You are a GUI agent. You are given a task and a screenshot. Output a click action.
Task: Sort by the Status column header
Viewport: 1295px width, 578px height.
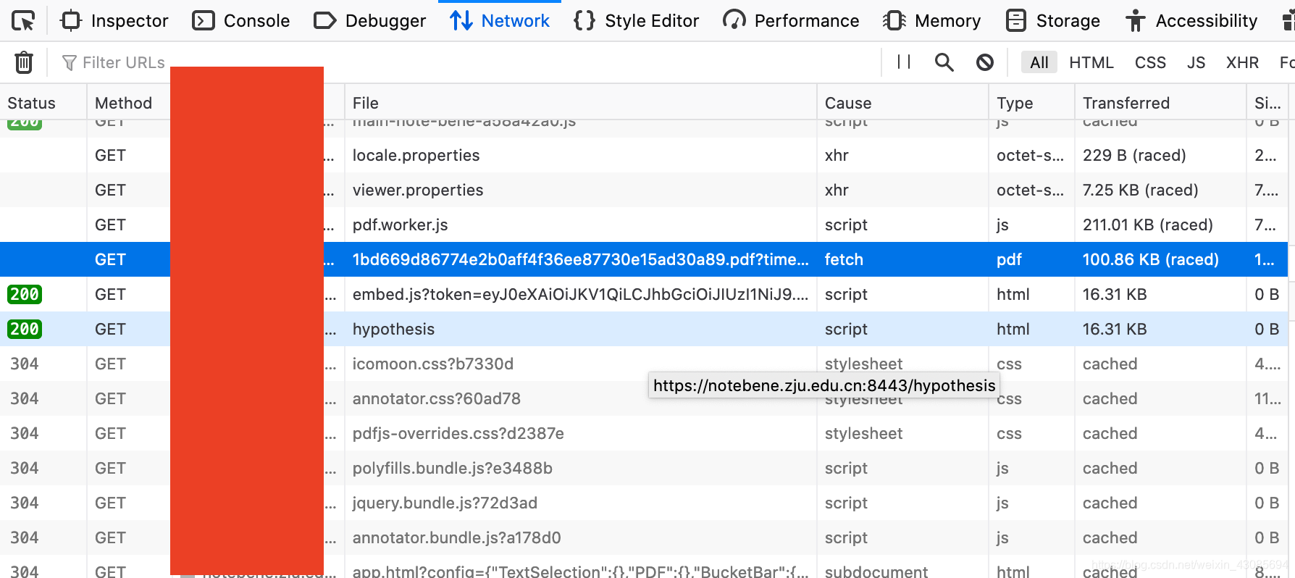click(x=43, y=103)
